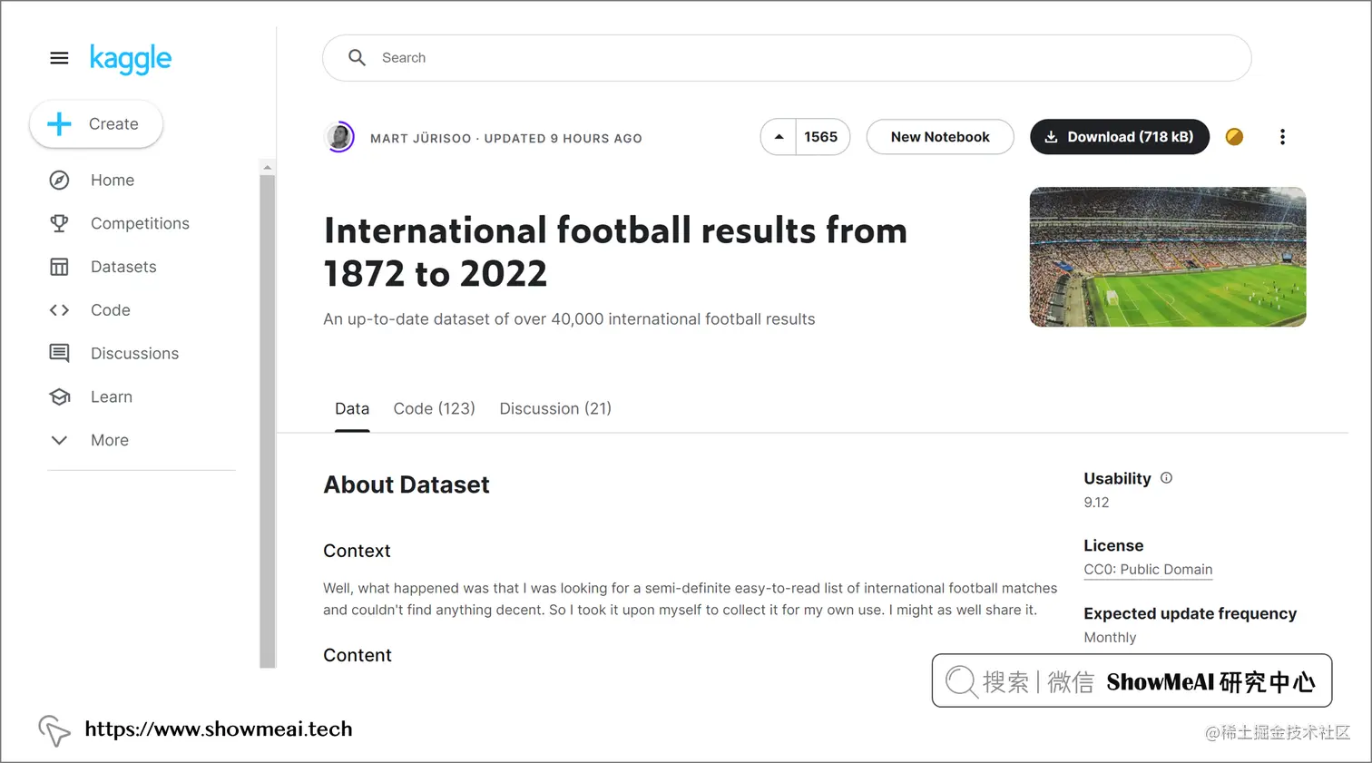Open Datasets in the sidebar
Viewport: 1372px width, 763px height.
pyautogui.click(x=123, y=267)
